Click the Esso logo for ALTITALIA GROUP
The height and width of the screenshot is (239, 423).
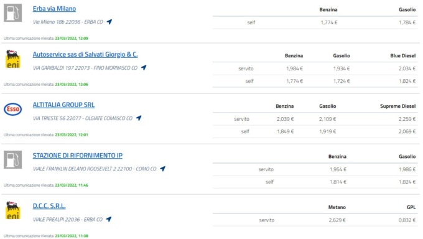coord(12,109)
